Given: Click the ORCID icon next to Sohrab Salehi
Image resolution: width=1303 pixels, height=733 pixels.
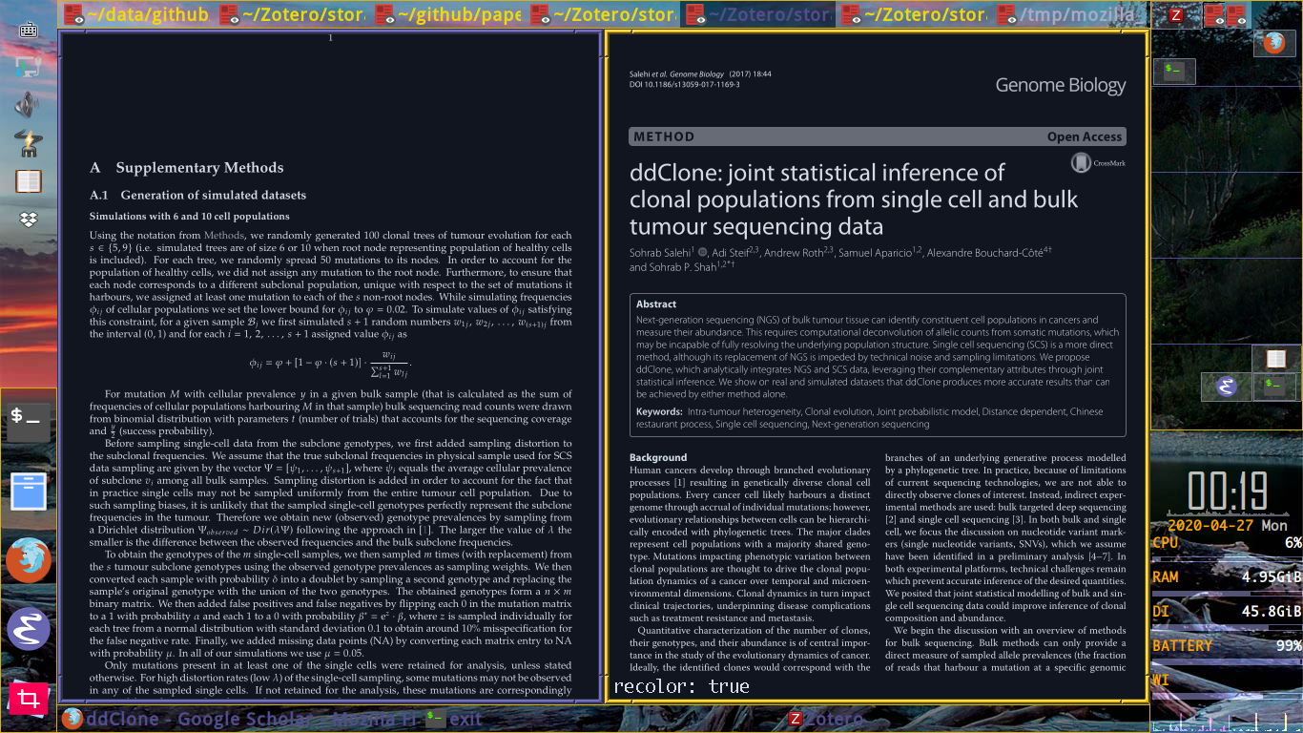Looking at the screenshot, I should pos(703,252).
